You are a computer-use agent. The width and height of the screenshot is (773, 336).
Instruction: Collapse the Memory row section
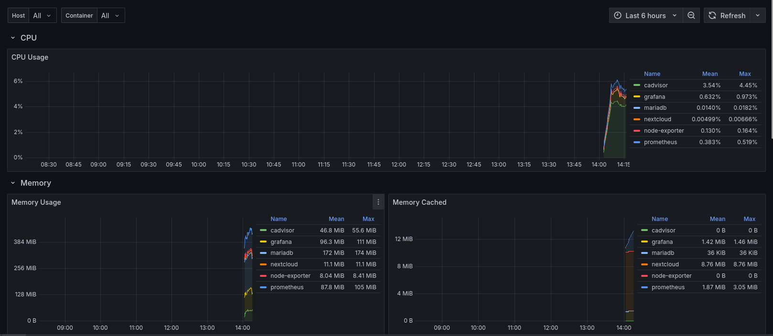point(13,183)
